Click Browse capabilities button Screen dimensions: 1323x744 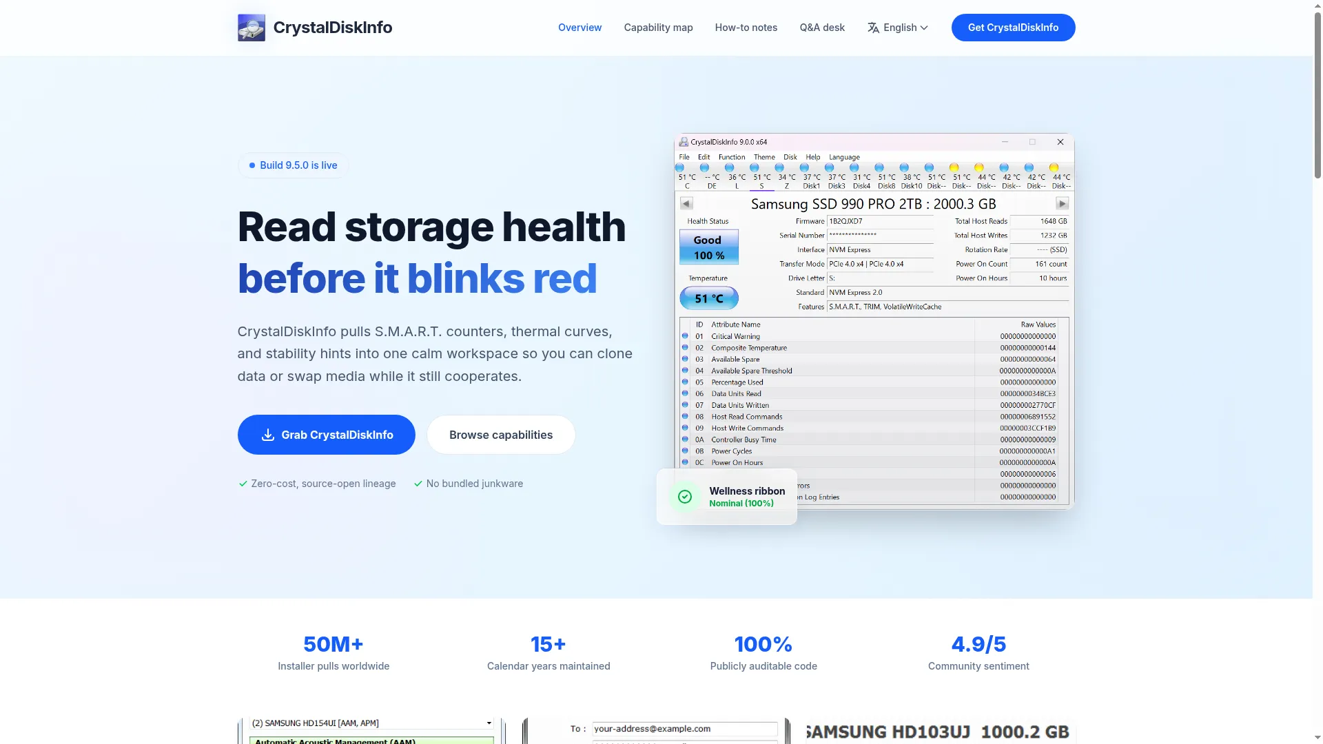pyautogui.click(x=501, y=435)
